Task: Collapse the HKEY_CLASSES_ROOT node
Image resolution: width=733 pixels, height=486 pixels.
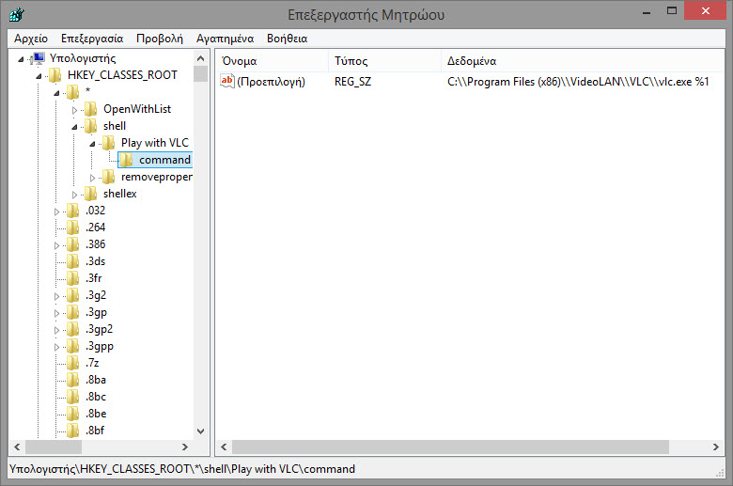Action: [x=39, y=76]
